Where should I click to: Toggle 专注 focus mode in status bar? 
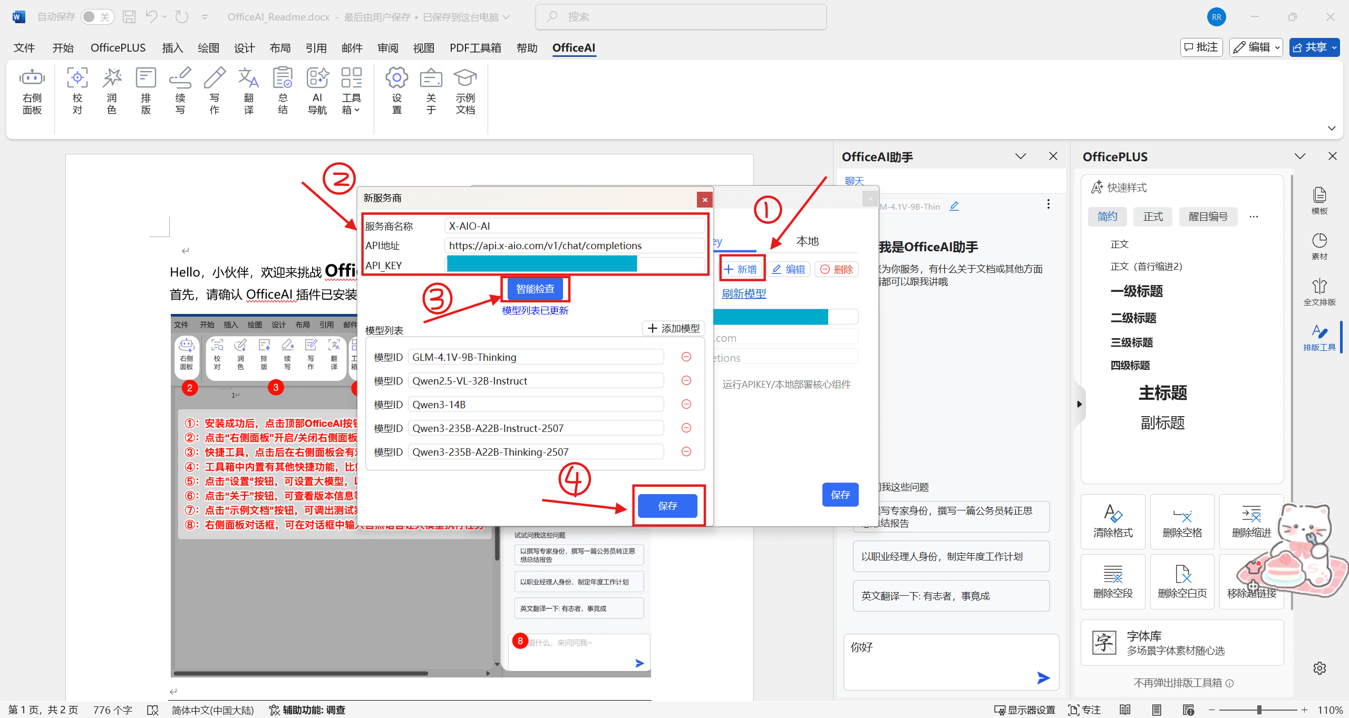pyautogui.click(x=1084, y=710)
